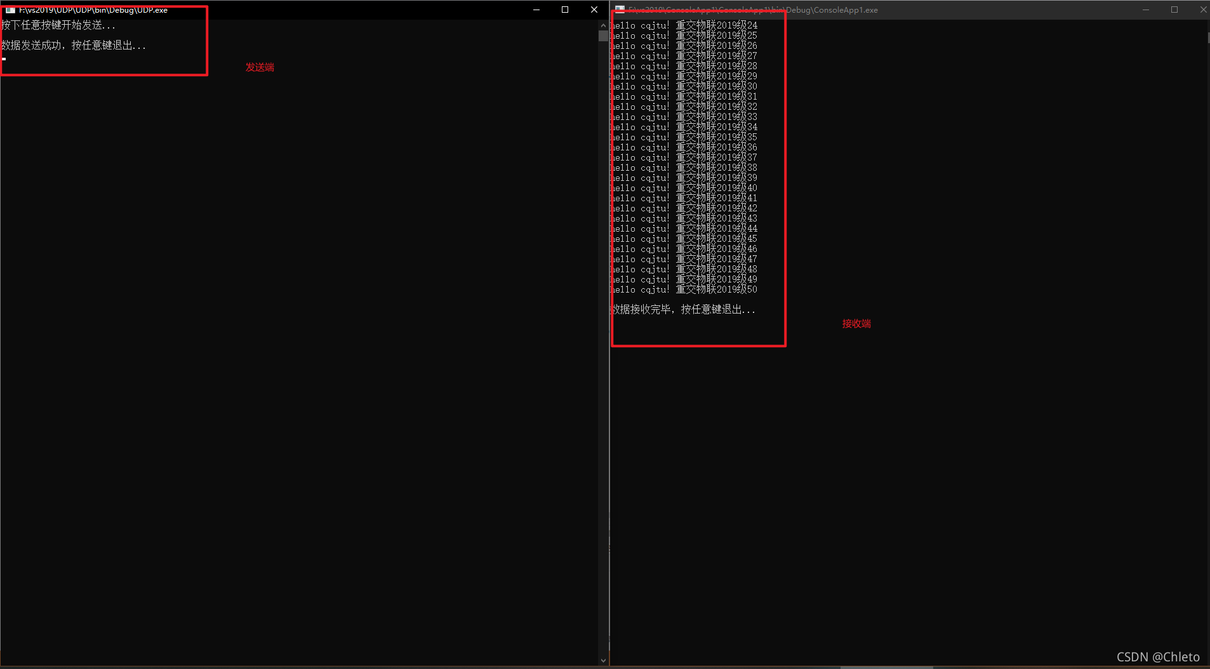
Task: Click the received line ending 2019级36
Action: pos(684,147)
